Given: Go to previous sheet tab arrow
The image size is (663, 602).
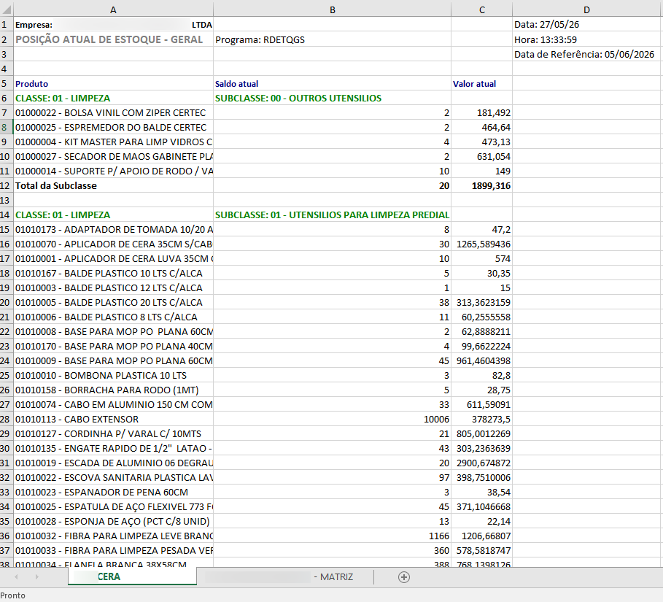Looking at the screenshot, I should [x=16, y=576].
